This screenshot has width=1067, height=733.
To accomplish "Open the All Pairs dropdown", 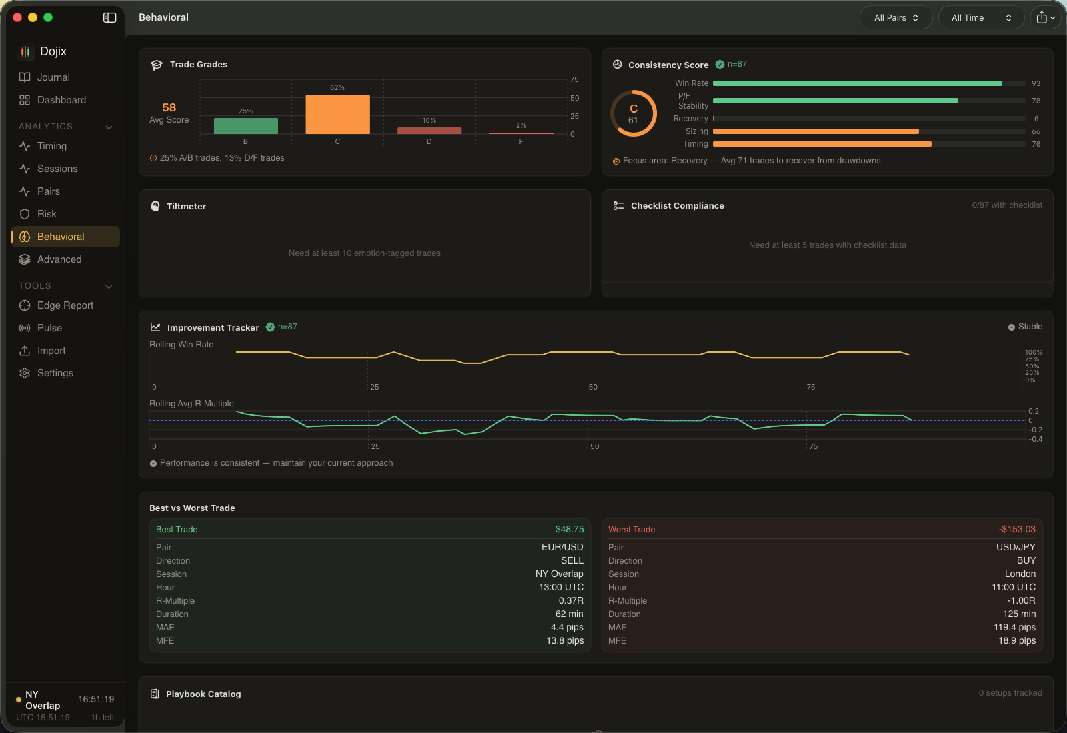I will (896, 18).
